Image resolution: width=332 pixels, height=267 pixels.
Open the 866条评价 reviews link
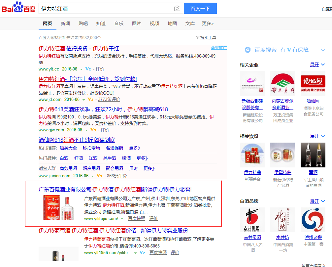[117, 176]
